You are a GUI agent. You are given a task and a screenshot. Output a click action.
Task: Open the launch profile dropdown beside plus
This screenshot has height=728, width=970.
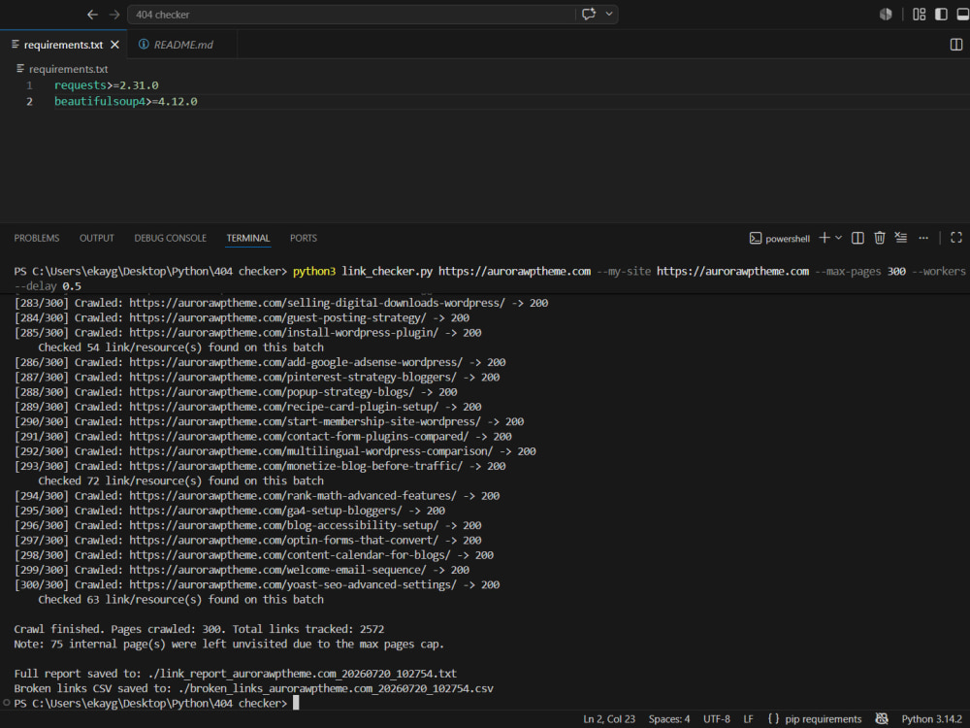(x=838, y=238)
